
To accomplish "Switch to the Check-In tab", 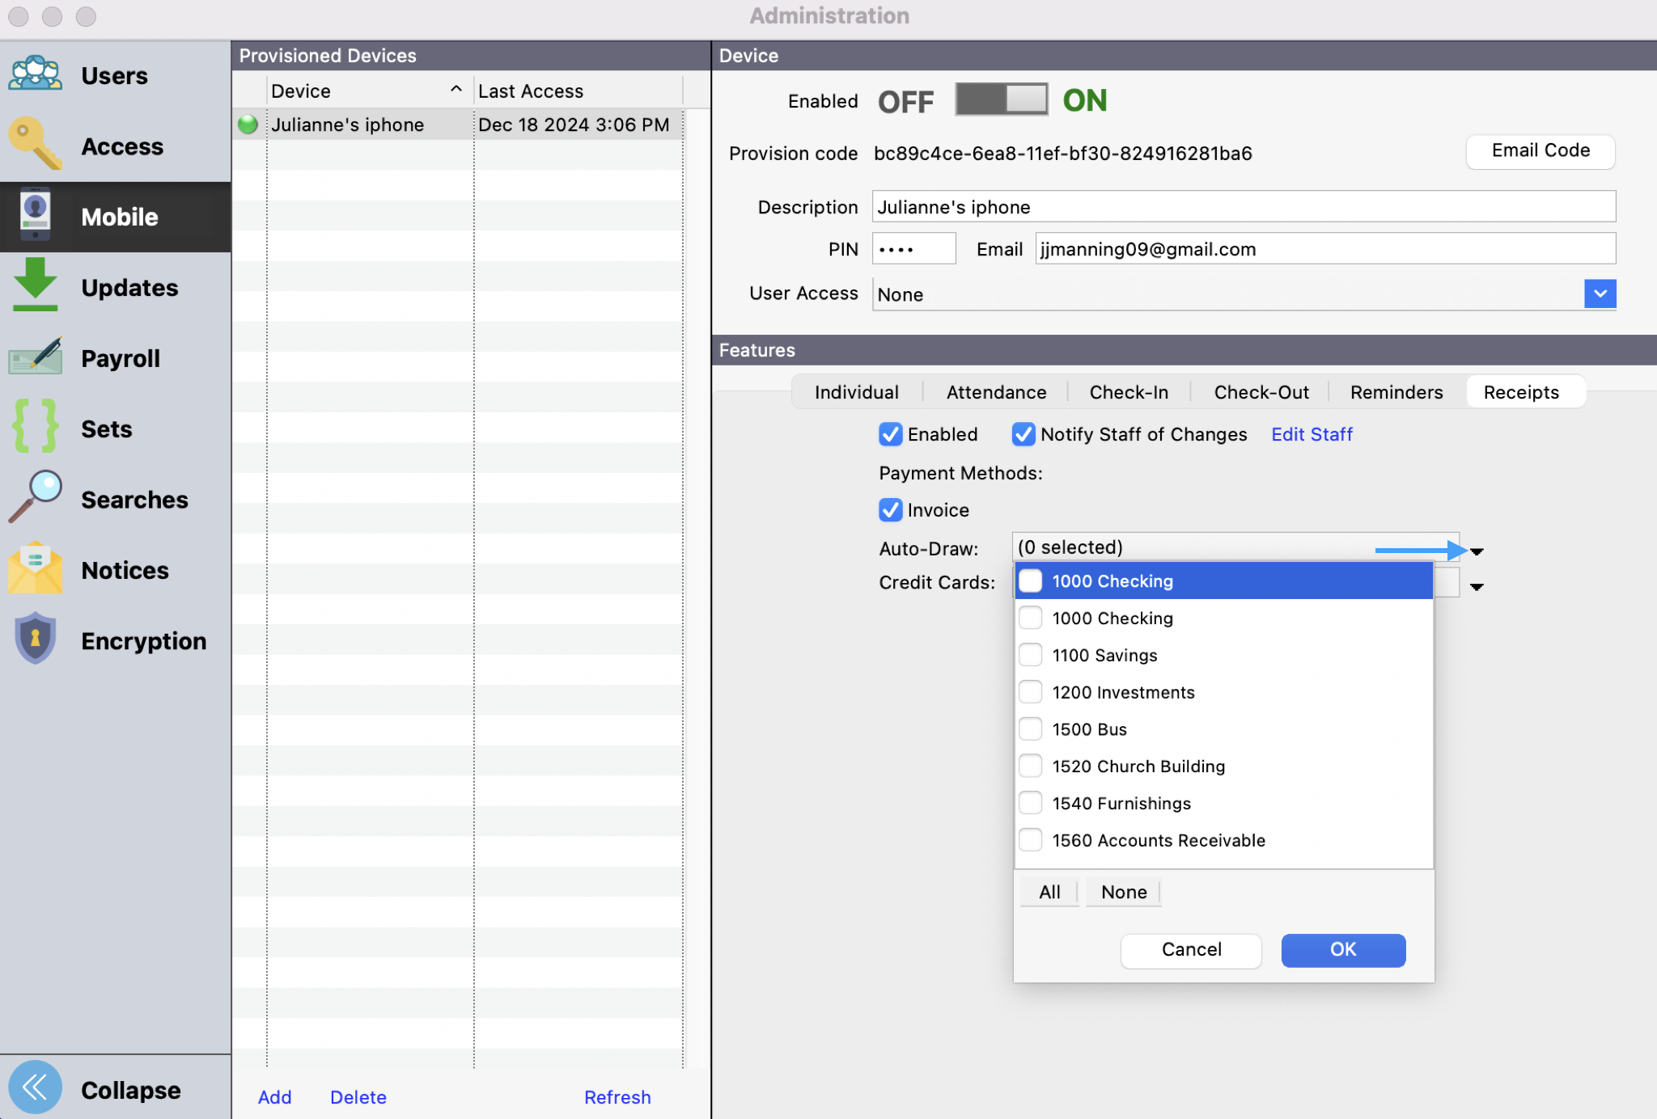I will point(1128,392).
